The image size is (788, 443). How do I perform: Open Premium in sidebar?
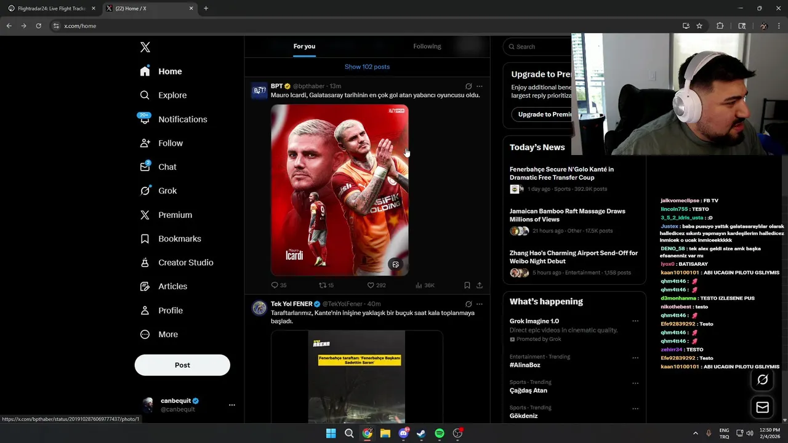tap(166, 215)
